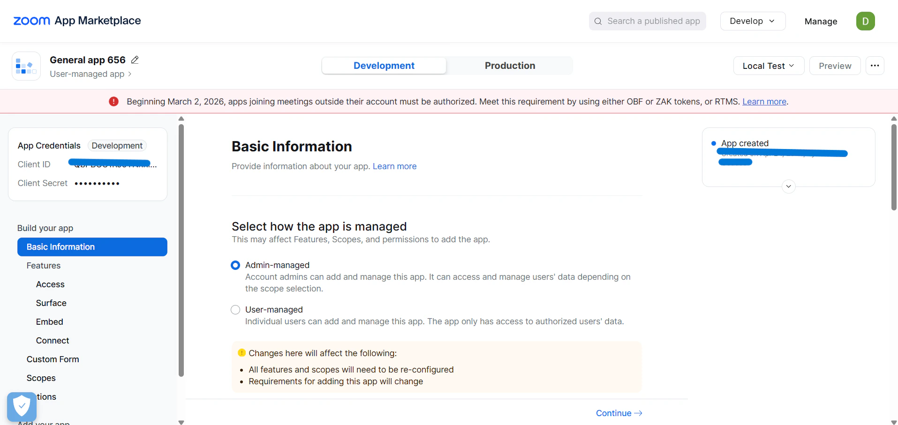Viewport: 898px width, 425px height.
Task: Click the main page vertical scrollbar
Action: pos(894,166)
